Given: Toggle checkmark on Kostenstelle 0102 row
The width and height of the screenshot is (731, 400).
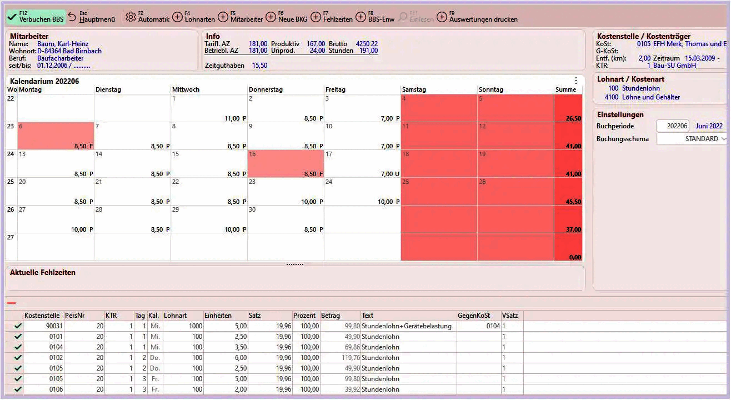Looking at the screenshot, I should pyautogui.click(x=18, y=358).
